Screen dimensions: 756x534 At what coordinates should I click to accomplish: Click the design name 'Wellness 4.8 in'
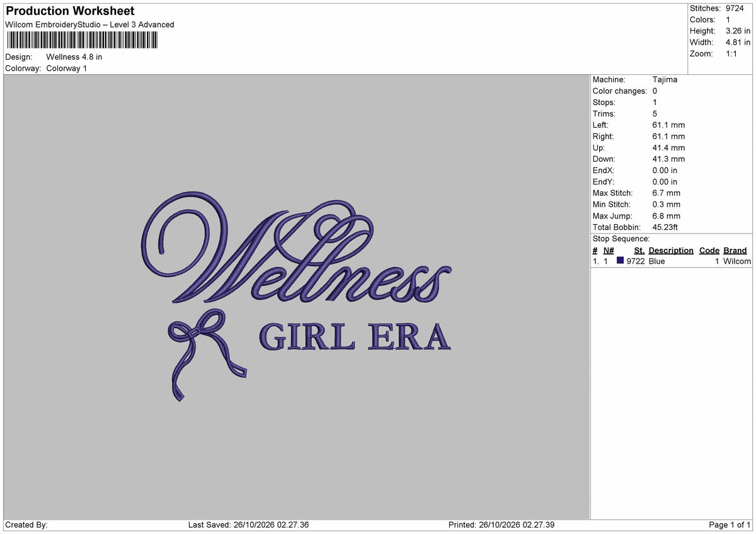[x=74, y=57]
